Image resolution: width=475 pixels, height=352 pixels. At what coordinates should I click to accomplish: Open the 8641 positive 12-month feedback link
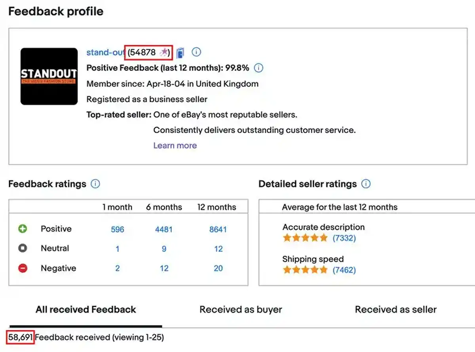tap(218, 229)
